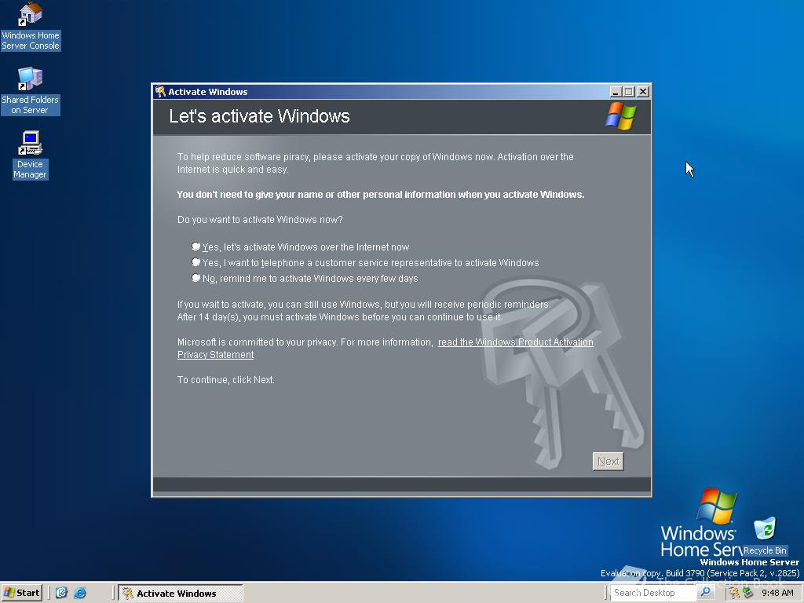Open the Start menu
The width and height of the screenshot is (804, 603).
(21, 593)
